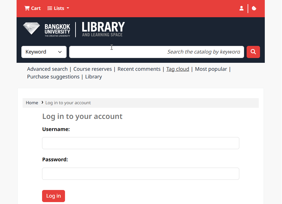Viewport: 282px width, 204px height.
Task: Click the Library and Learning Space logo
Action: pos(103,29)
